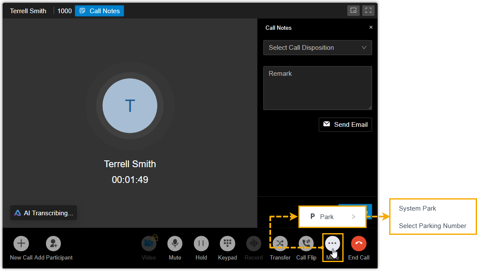Open the More options menu
Image resolution: width=477 pixels, height=271 pixels.
tap(332, 244)
